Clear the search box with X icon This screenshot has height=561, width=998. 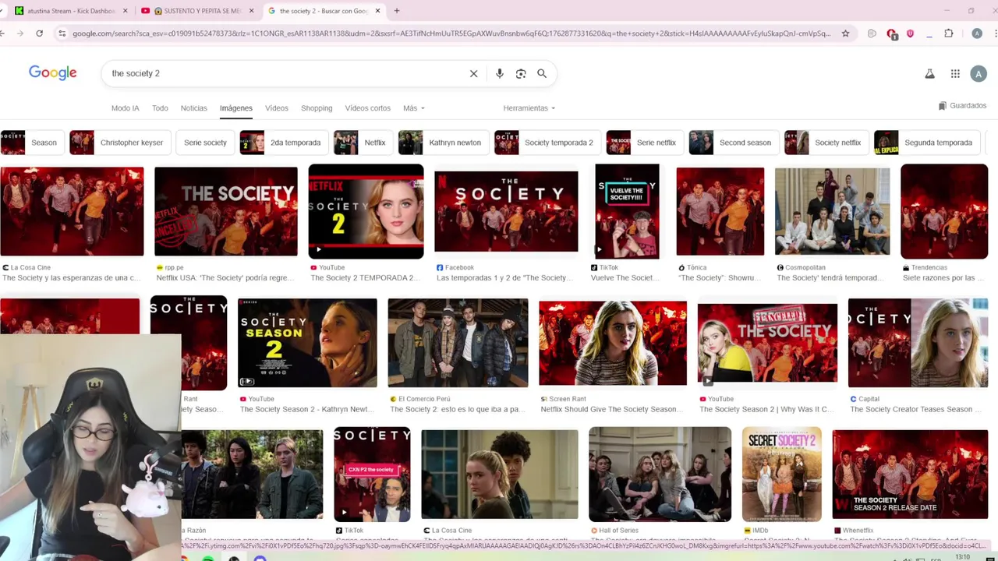[x=473, y=73]
